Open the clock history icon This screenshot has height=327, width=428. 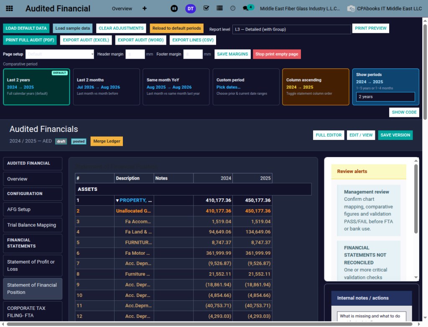point(232,8)
